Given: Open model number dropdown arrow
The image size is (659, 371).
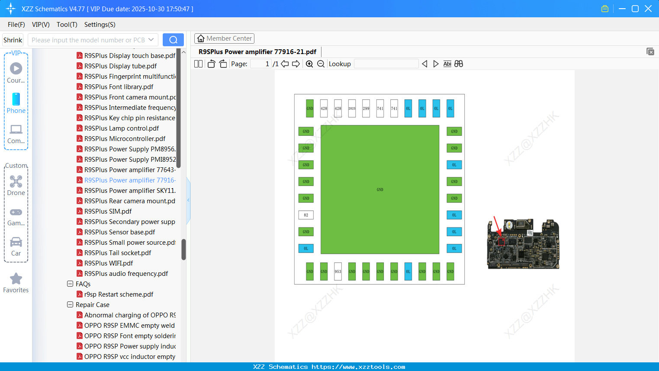Looking at the screenshot, I should click(151, 40).
